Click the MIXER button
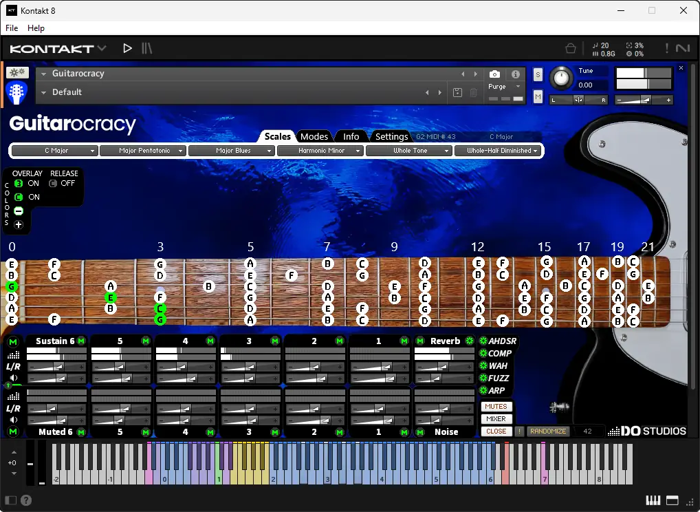This screenshot has width=700, height=512. tap(496, 419)
